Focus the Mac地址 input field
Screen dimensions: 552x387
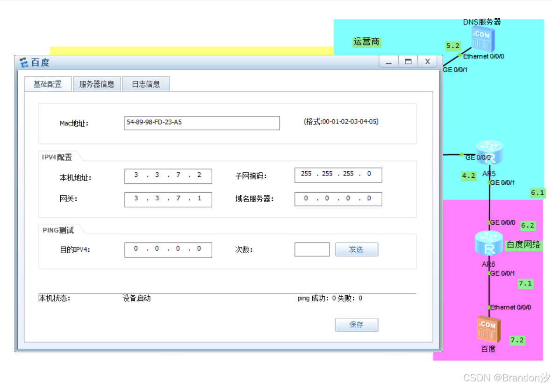202,123
